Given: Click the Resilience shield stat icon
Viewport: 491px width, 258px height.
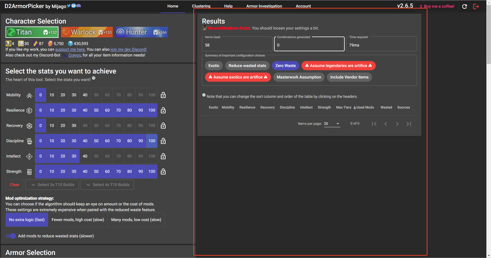Looking at the screenshot, I should click(29, 110).
